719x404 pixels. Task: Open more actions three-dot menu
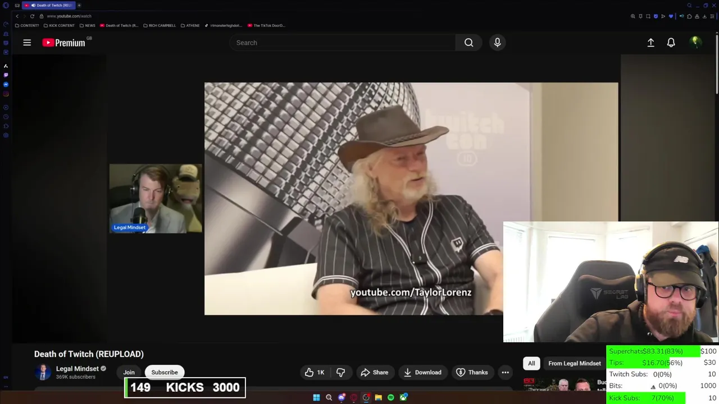(x=505, y=372)
